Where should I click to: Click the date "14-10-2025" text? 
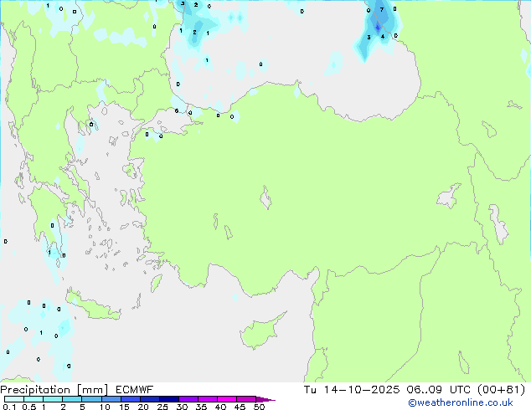coord(362,390)
